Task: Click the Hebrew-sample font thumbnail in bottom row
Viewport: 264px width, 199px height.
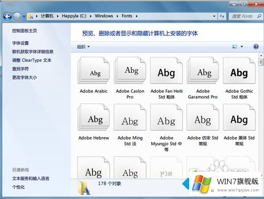Action: point(166,167)
